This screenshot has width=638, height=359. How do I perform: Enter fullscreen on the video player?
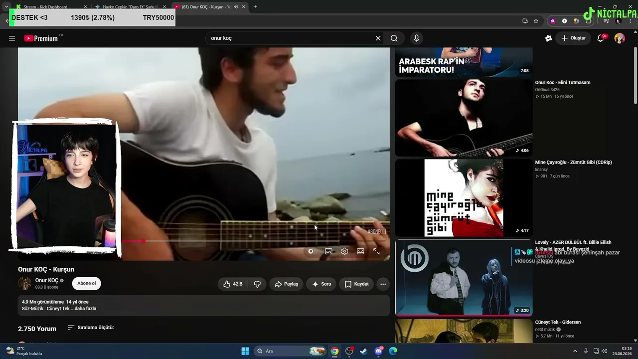377,251
